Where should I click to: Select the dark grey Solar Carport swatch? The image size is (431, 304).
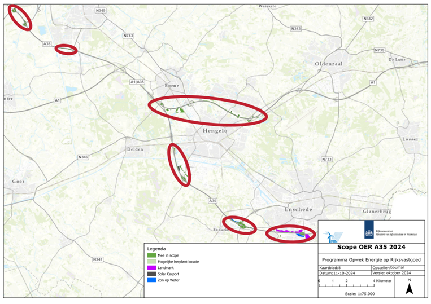tap(151, 274)
